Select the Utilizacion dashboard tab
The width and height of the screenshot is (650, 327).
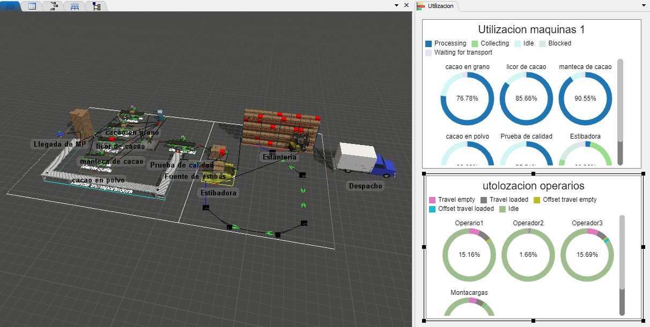[x=436, y=6]
